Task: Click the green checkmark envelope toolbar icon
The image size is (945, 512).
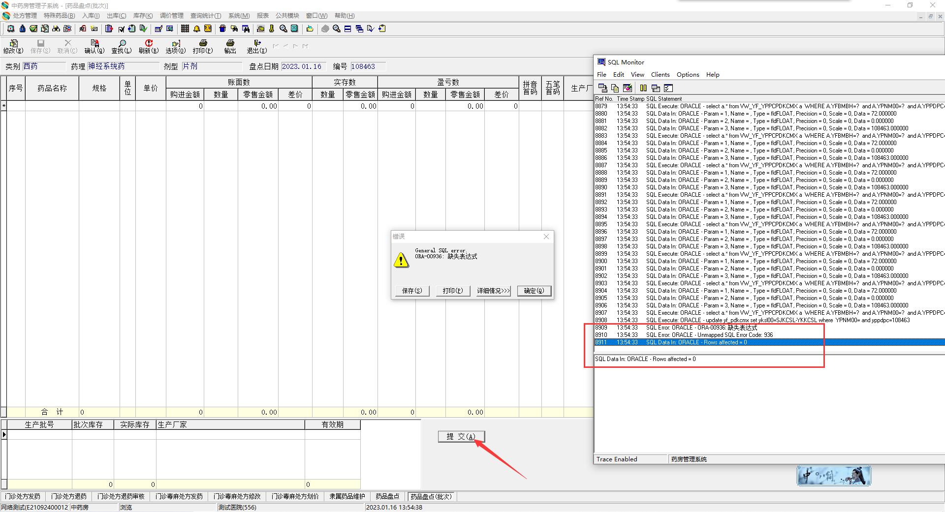Action: (33, 29)
